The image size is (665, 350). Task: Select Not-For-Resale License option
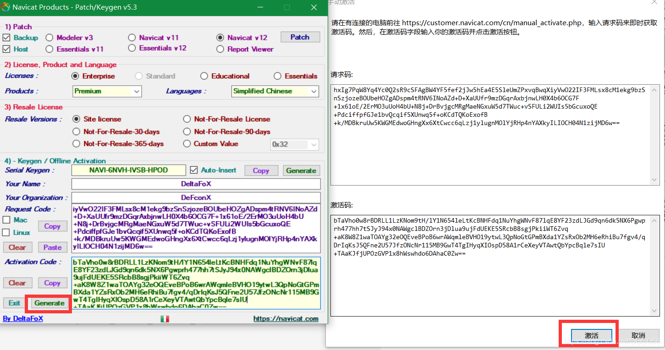187,119
